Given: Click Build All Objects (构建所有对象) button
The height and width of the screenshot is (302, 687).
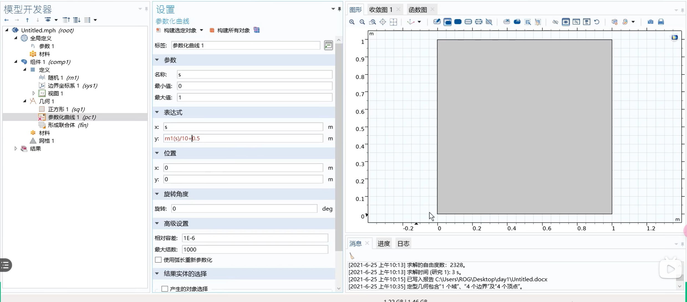Looking at the screenshot, I should pos(230,30).
